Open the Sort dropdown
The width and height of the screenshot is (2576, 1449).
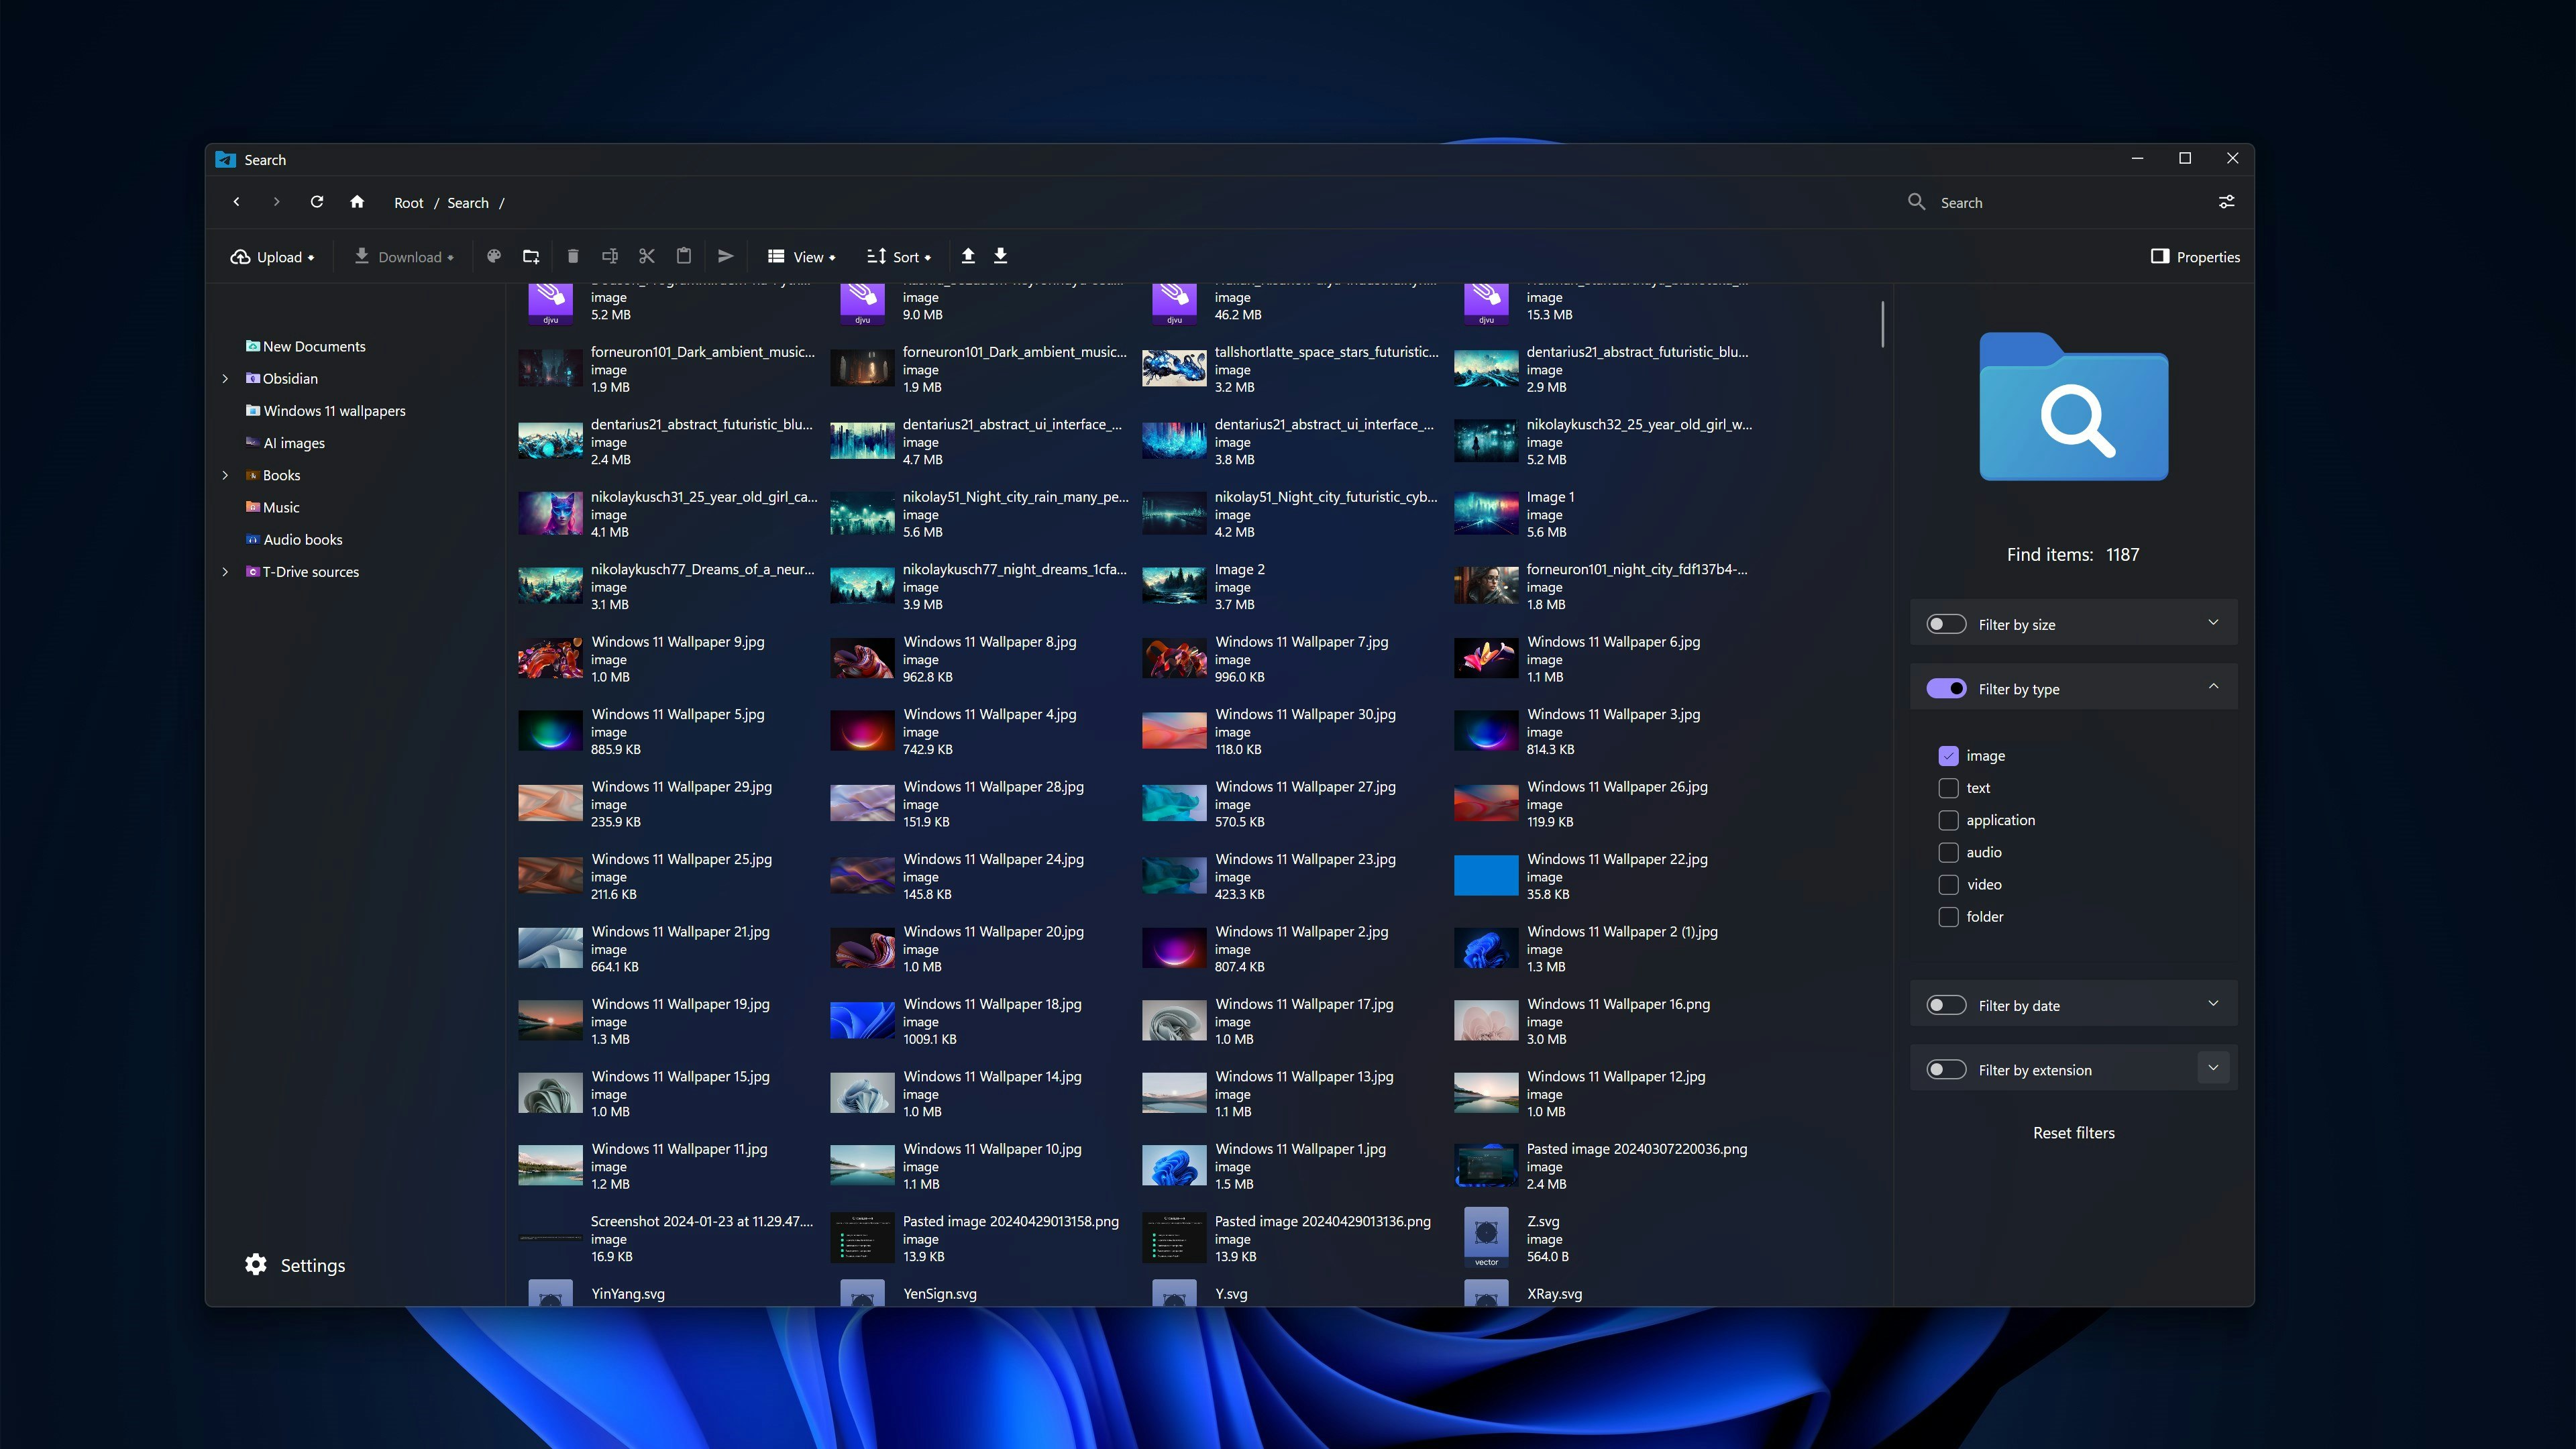coord(899,257)
